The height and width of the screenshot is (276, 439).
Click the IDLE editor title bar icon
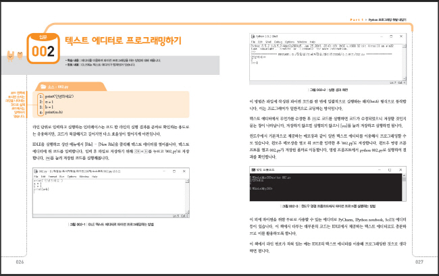tap(34, 171)
